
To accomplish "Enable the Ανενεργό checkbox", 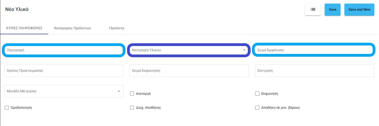I will point(132,94).
